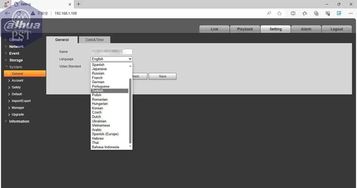
Task: Collapse the System sidebar section
Action: pos(16,67)
